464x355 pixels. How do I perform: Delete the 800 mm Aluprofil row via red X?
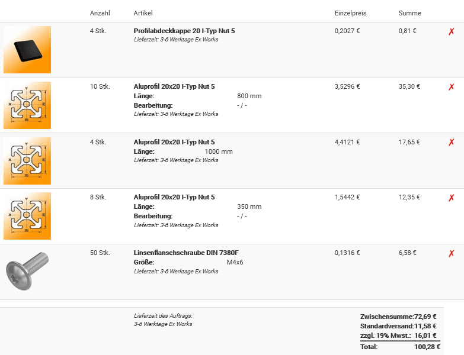point(452,87)
